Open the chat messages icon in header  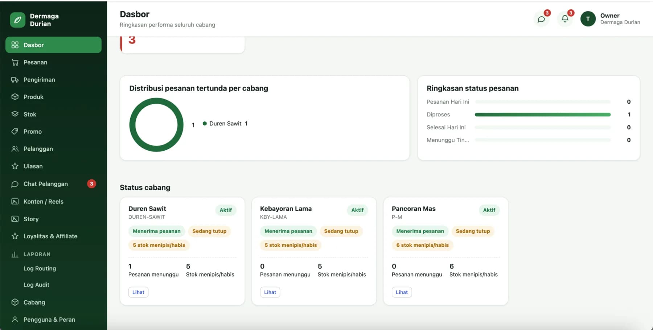pos(541,19)
